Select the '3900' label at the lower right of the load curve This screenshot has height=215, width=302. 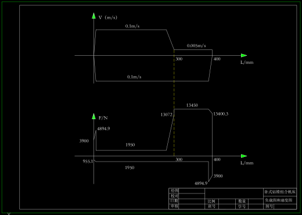(218, 176)
